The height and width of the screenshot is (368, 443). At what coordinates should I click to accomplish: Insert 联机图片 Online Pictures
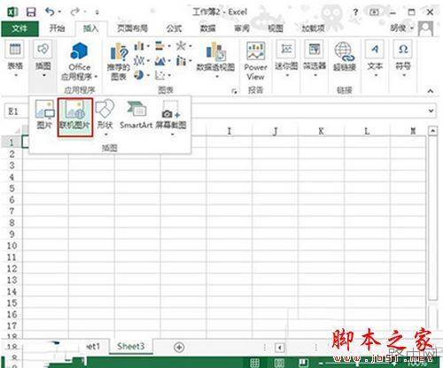click(x=75, y=118)
